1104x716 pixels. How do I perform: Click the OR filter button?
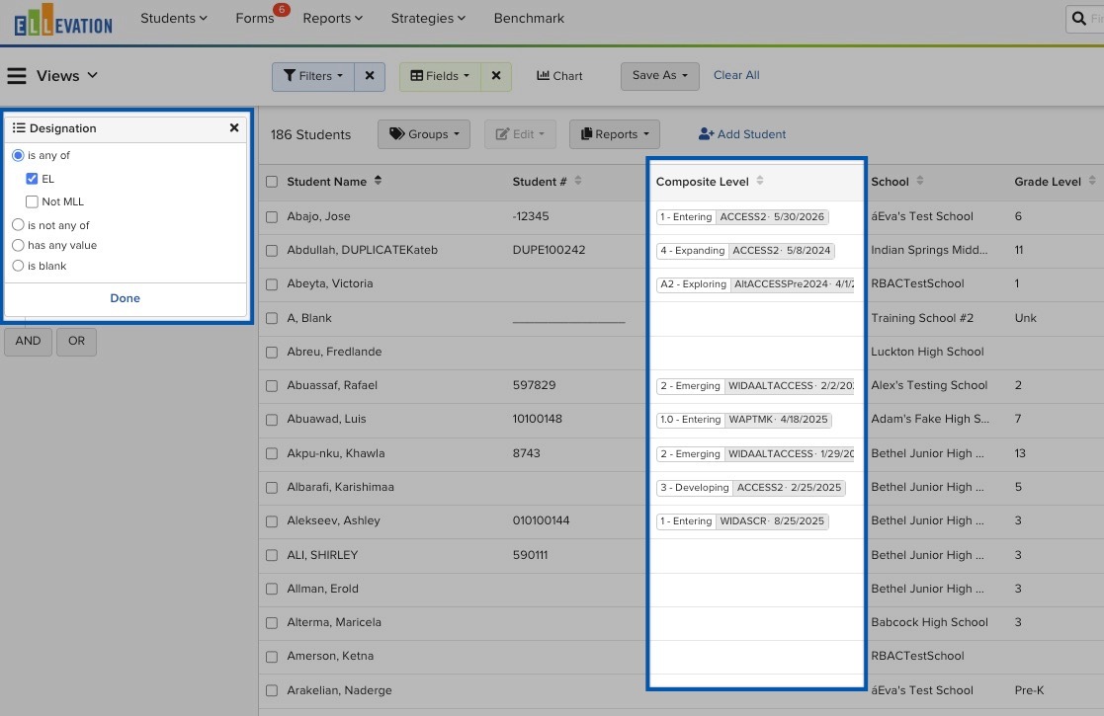pos(77,341)
